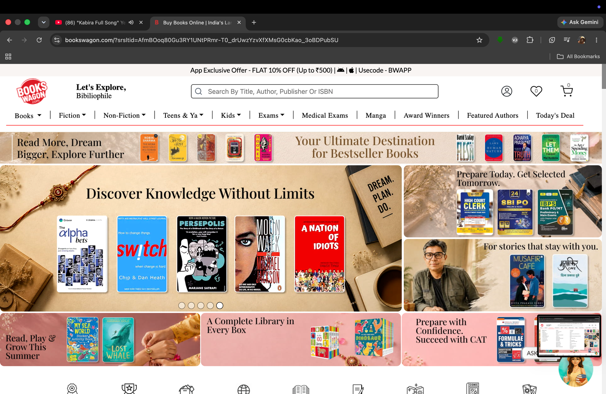
Task: Expand the Exams dropdown menu
Action: pyautogui.click(x=272, y=115)
